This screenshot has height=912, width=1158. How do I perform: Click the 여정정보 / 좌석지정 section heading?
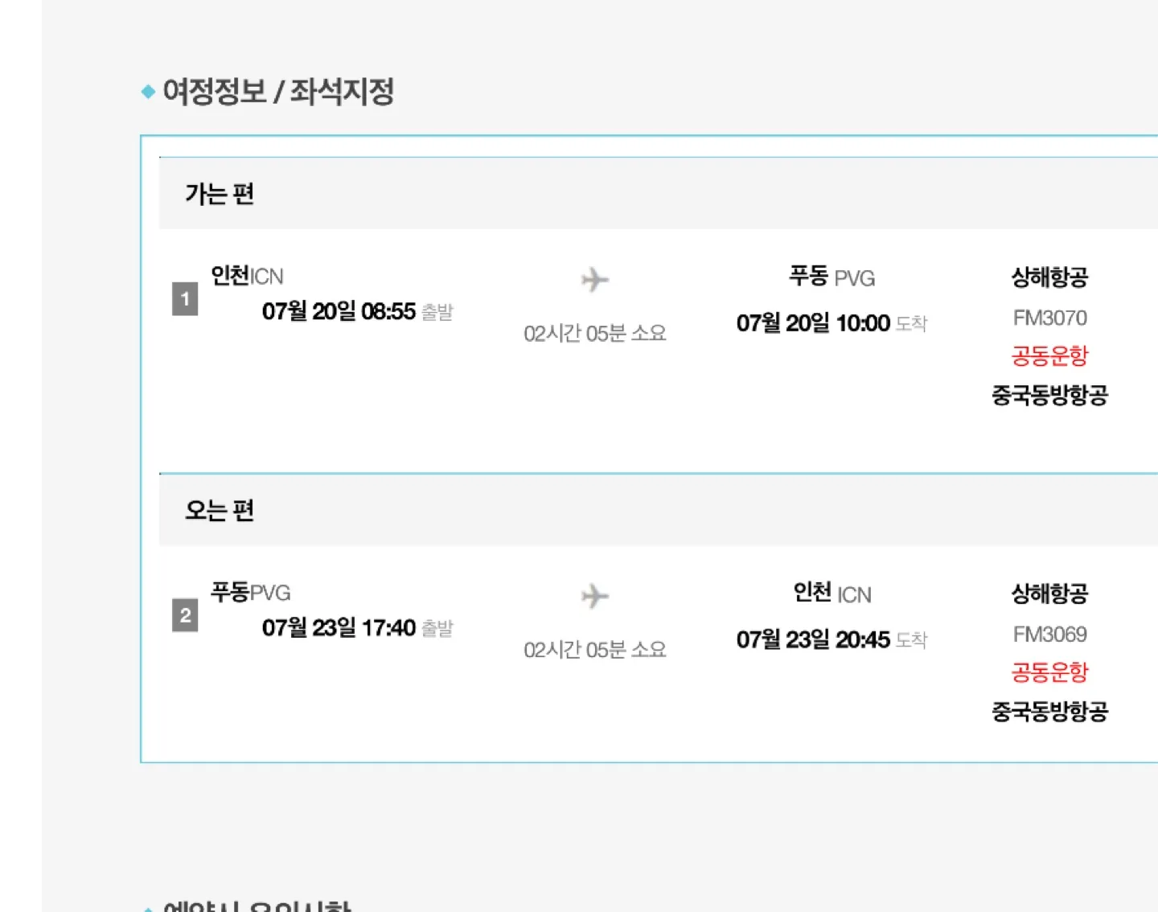(x=278, y=91)
